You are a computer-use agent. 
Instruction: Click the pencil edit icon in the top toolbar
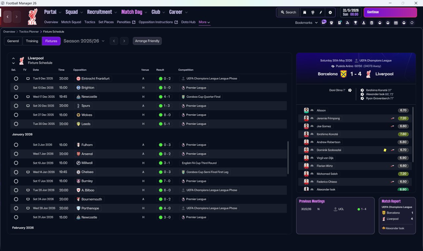(321, 12)
